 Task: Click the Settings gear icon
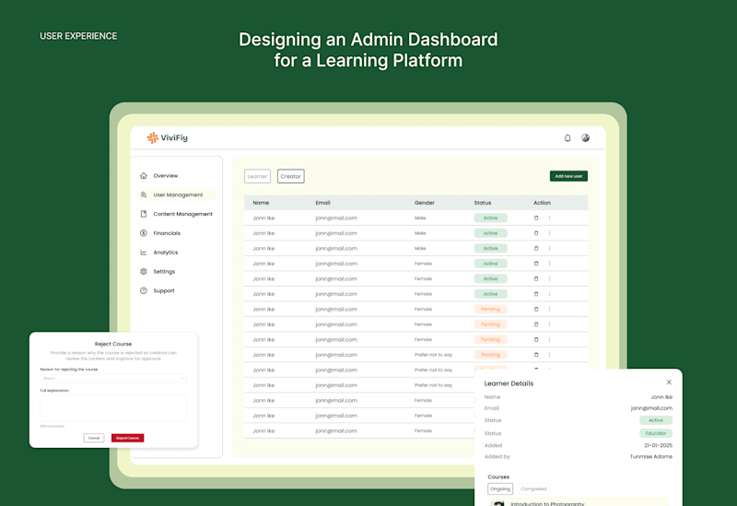144,271
